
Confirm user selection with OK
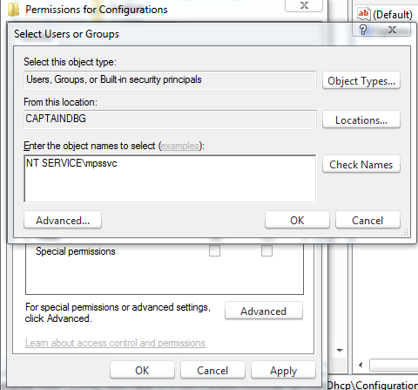point(297,220)
